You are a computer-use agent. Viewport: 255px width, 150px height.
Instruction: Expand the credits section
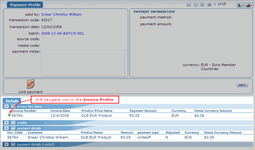[x=7, y=123]
